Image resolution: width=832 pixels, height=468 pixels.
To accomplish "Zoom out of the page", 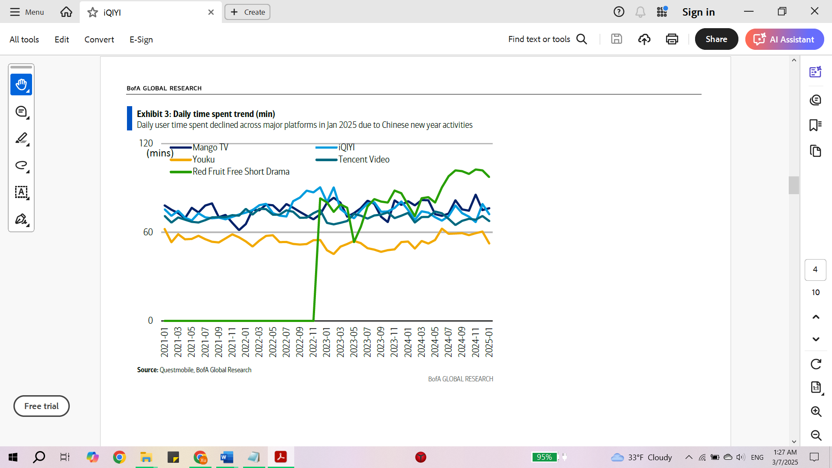I will pyautogui.click(x=816, y=435).
